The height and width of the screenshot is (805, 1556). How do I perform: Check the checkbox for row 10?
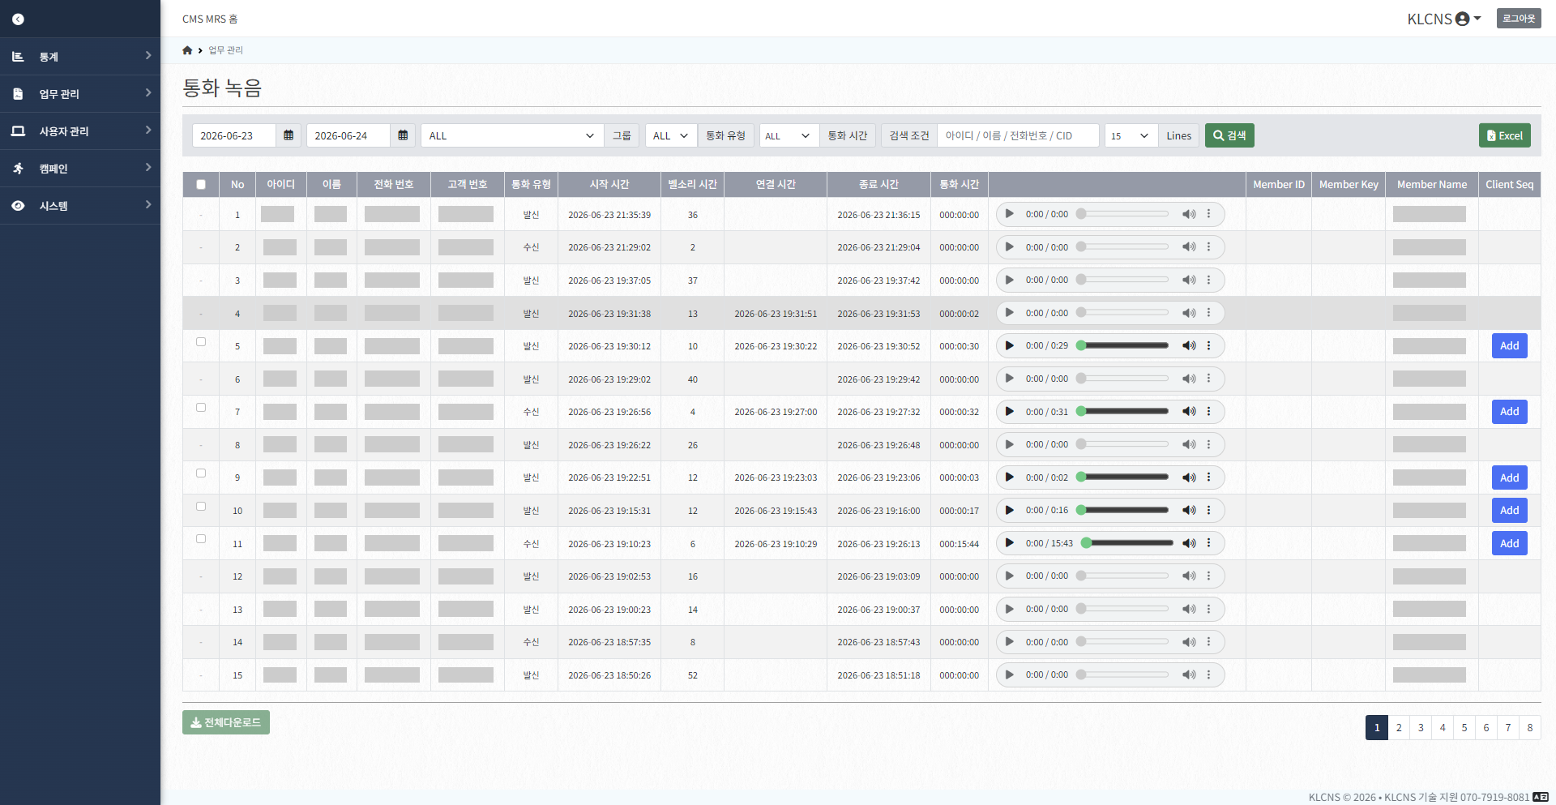pos(201,507)
